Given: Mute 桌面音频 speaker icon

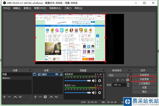Looking at the screenshot, I should tap(94, 81).
